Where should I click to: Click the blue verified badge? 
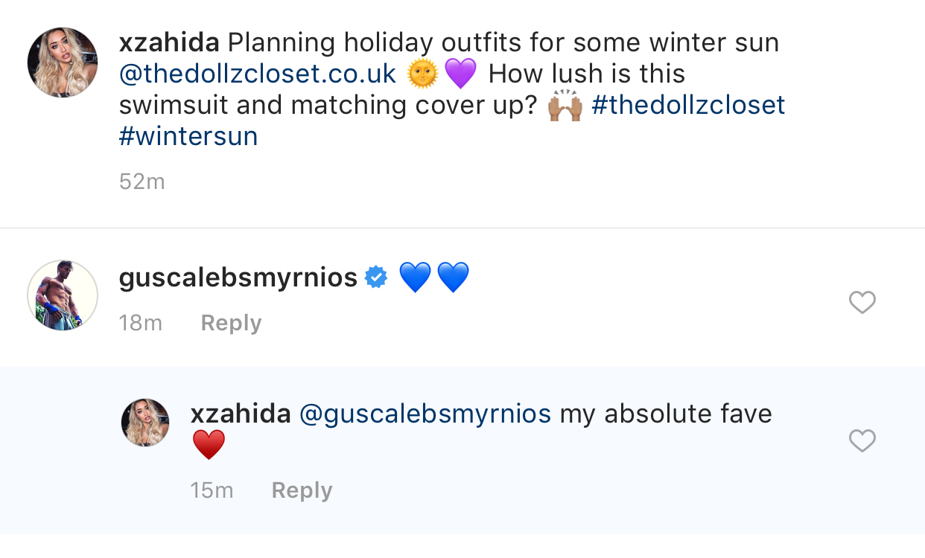(x=376, y=278)
